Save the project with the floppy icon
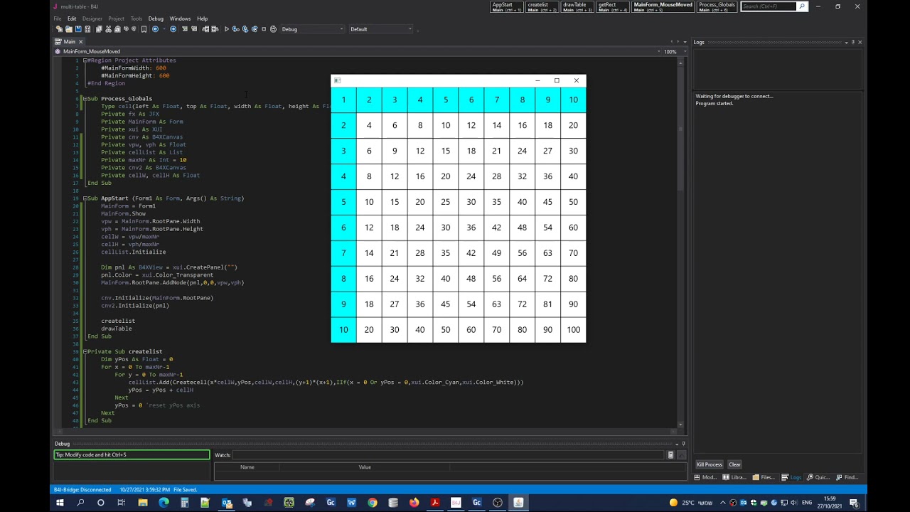This screenshot has height=512, width=910. coord(77,29)
